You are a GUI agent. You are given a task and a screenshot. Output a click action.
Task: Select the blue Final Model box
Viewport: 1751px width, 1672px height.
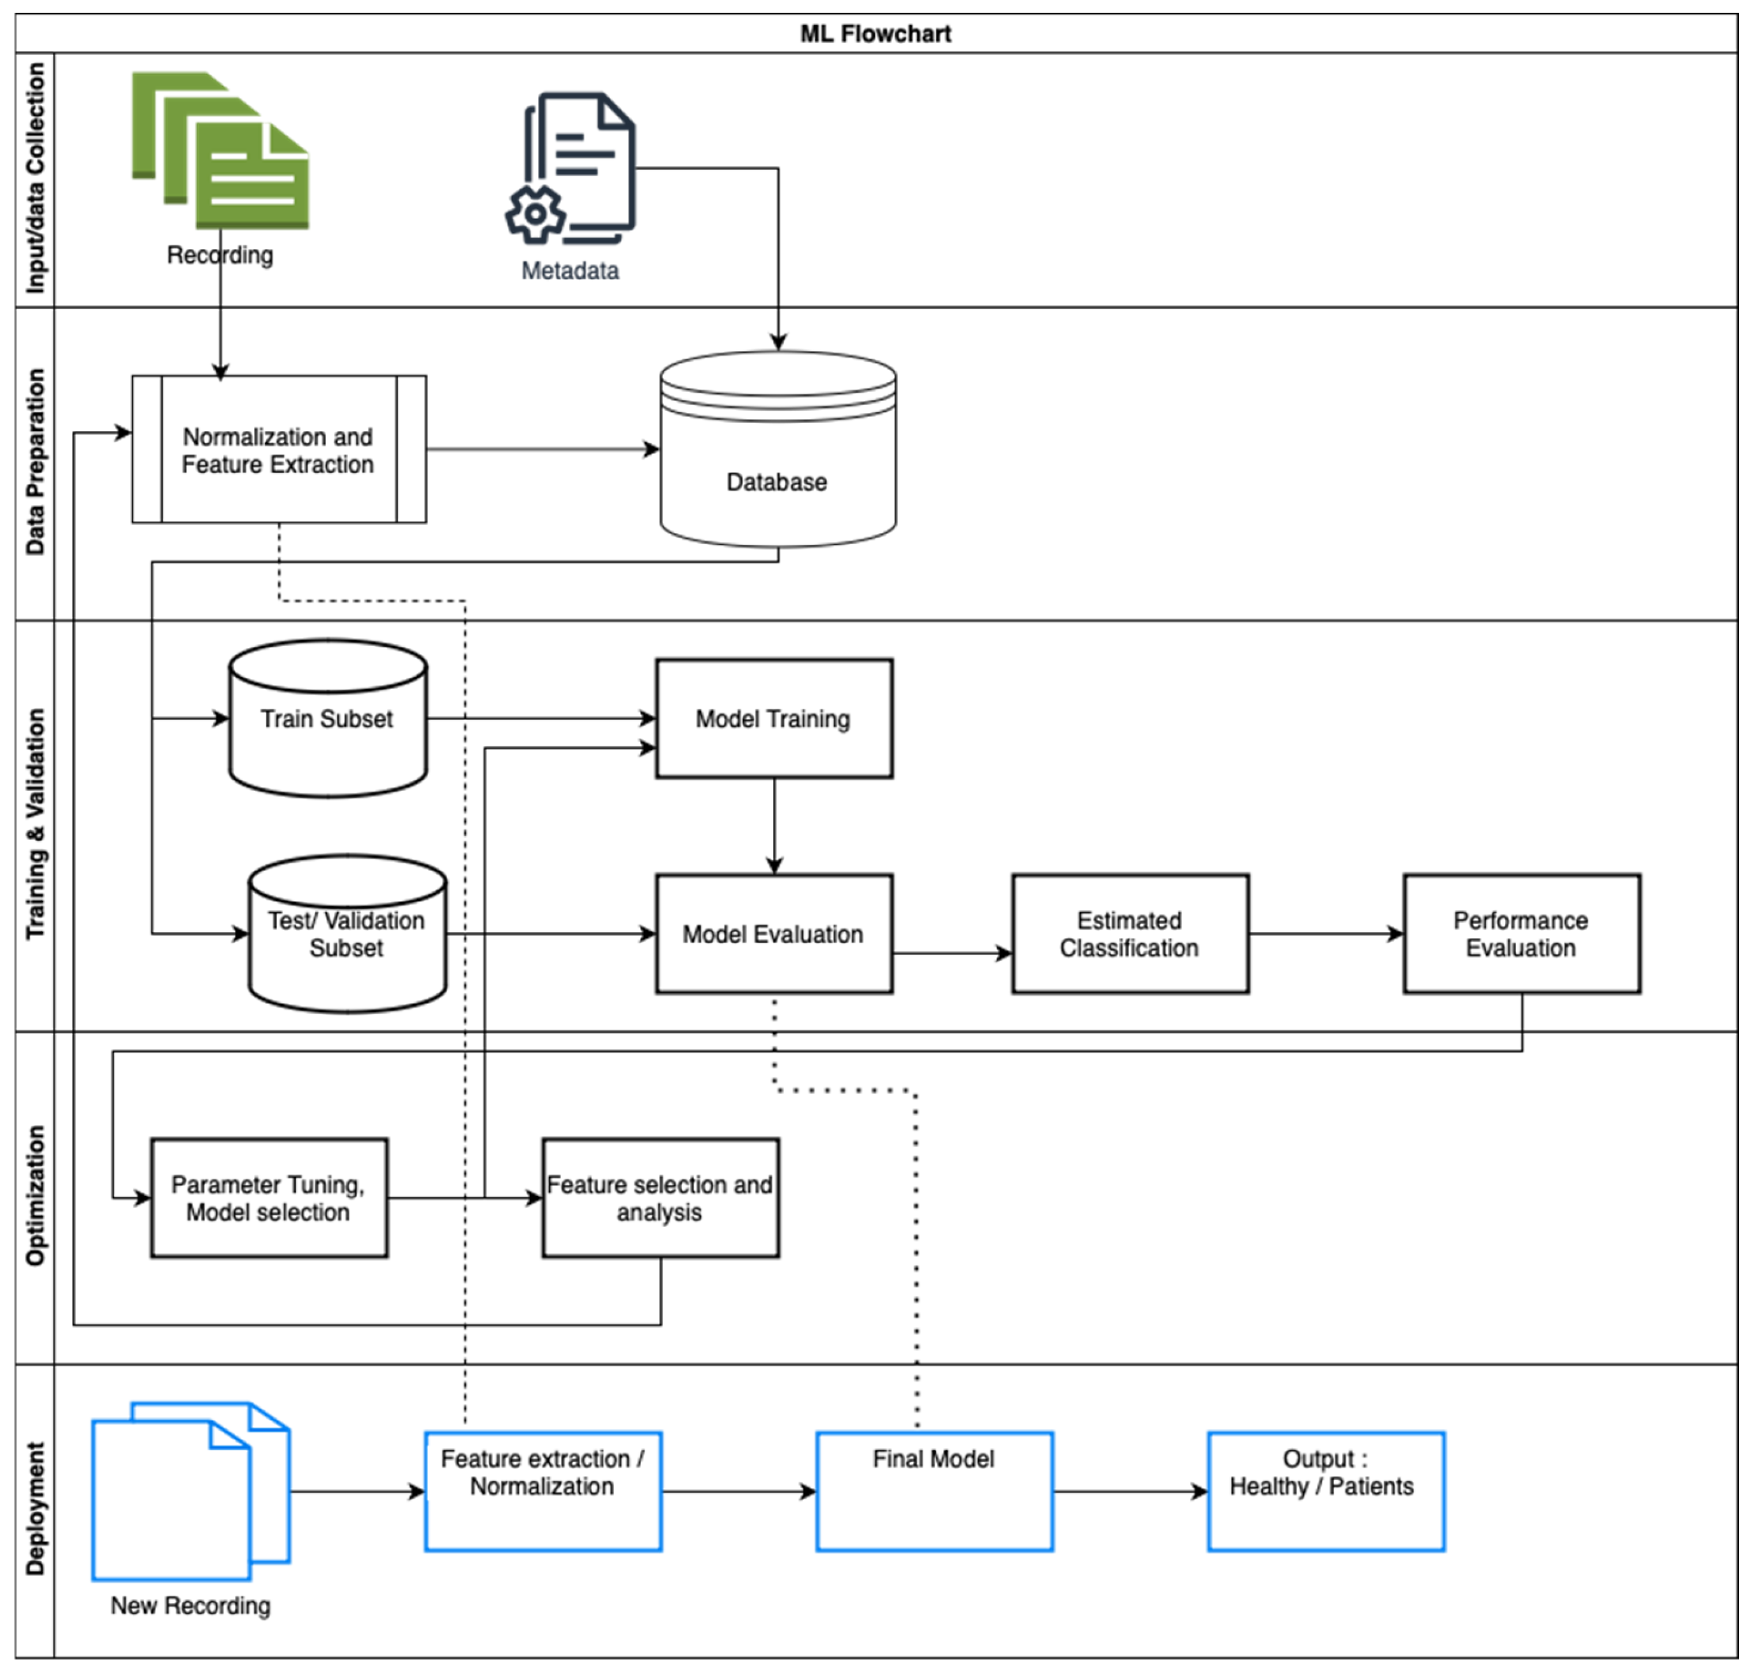934,1491
